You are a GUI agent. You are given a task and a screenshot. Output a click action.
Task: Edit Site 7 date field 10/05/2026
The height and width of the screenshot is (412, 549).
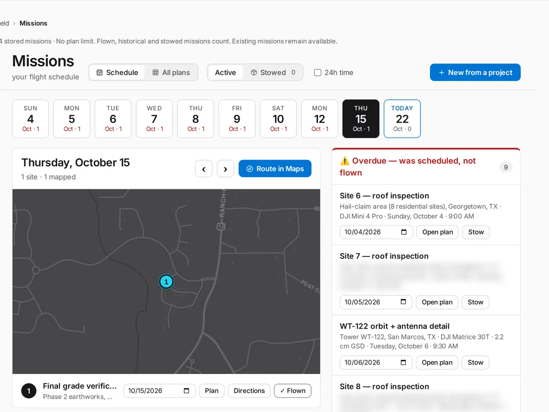(x=376, y=302)
